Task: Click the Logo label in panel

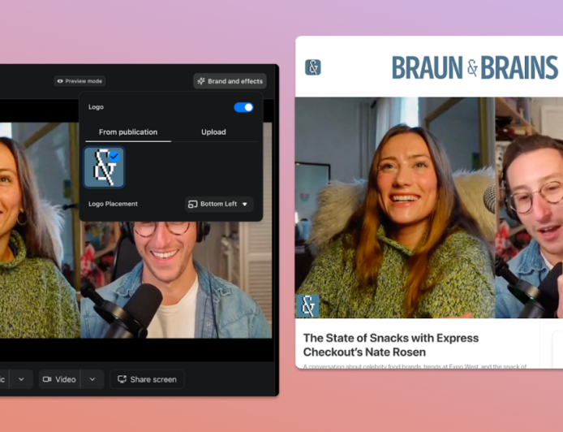Action: tap(96, 107)
